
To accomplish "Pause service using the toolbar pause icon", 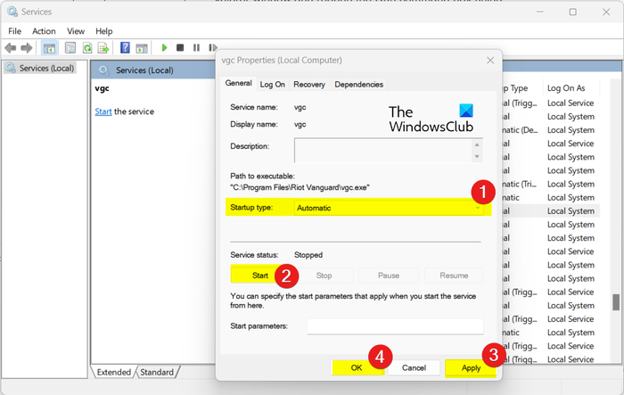I will click(196, 48).
